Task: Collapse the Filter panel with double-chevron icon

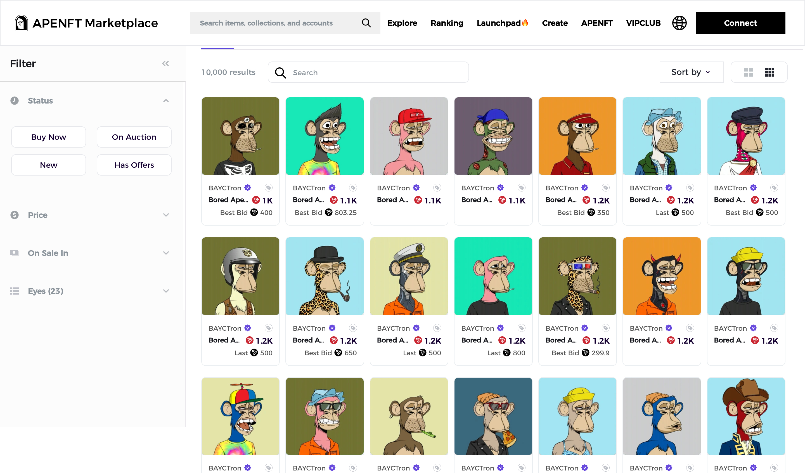Action: [x=165, y=64]
